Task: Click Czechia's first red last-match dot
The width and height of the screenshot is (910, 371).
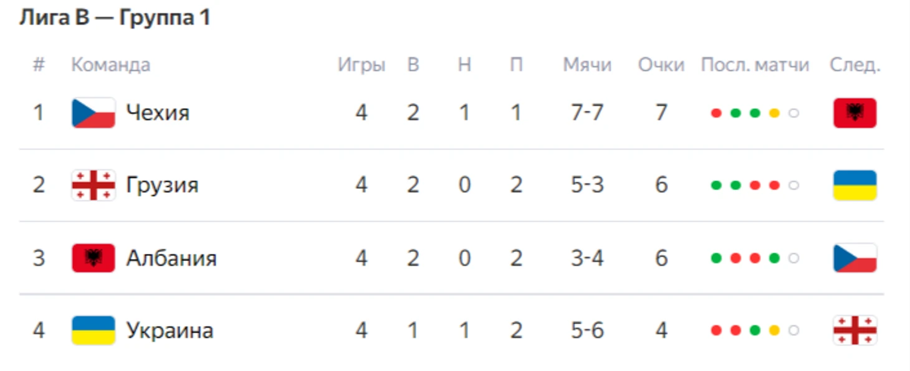Action: coord(716,113)
